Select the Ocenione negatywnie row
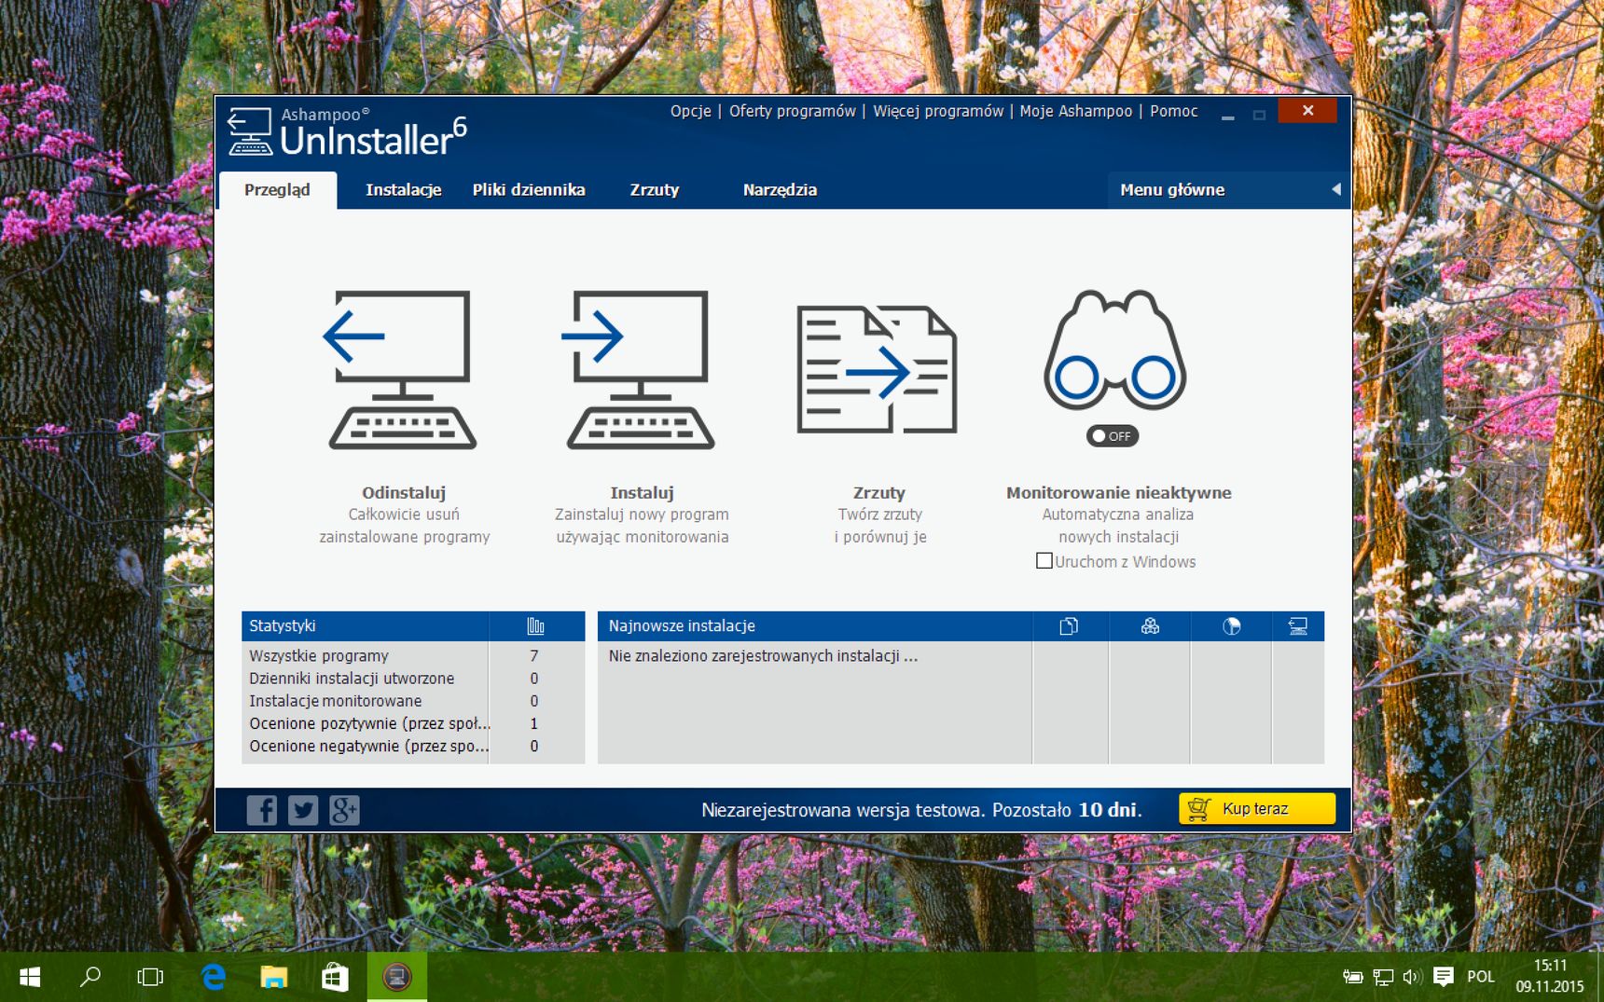Screen dimensions: 1604x1002 (x=413, y=746)
